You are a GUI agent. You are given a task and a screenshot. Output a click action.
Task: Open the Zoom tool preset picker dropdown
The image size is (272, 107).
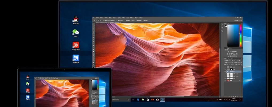click(96, 20)
